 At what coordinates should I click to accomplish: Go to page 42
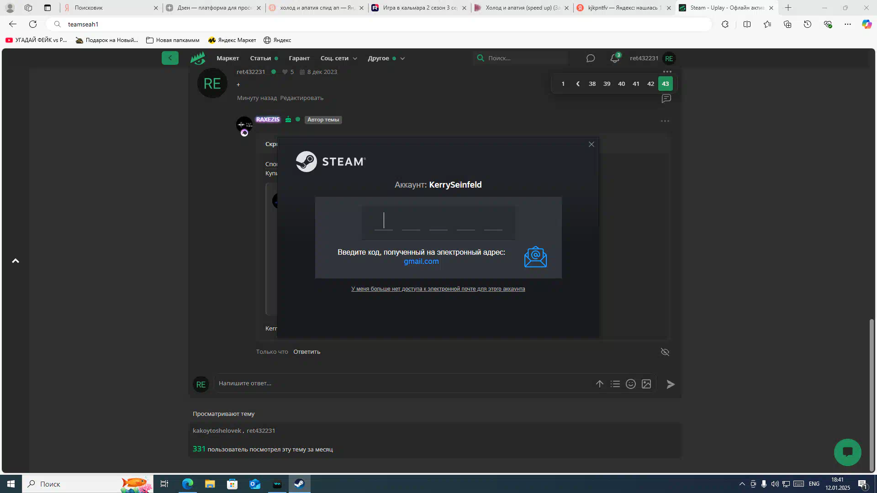651,84
